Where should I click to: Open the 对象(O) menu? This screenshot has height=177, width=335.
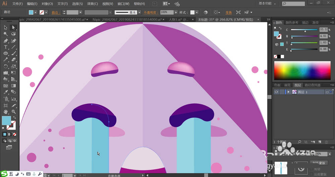(47, 4)
